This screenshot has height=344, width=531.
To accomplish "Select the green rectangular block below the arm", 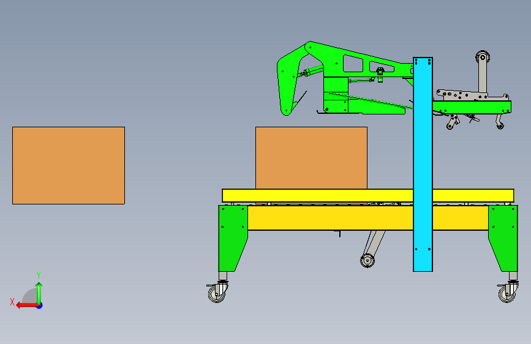I will 336,95.
